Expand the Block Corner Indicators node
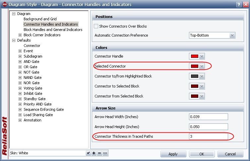The width and height of the screenshot is (250, 161). (20, 35)
